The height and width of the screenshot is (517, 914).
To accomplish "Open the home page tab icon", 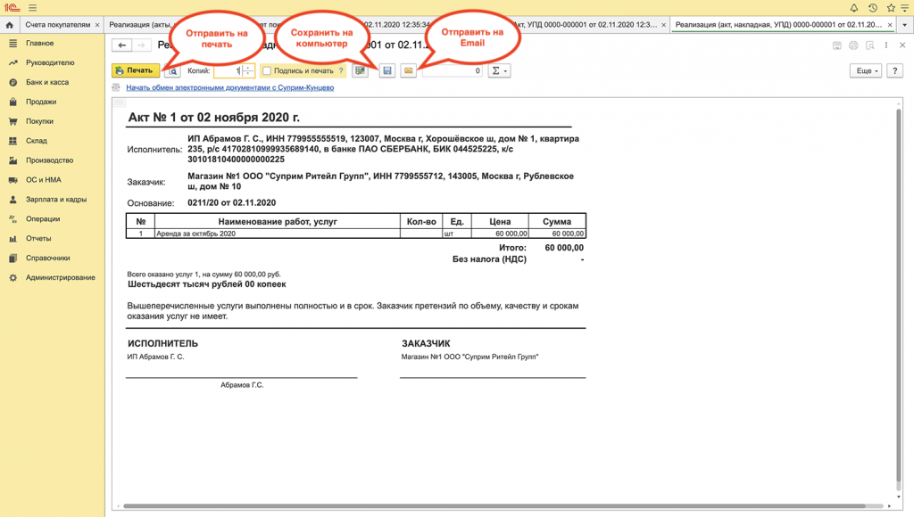I will tap(9, 24).
